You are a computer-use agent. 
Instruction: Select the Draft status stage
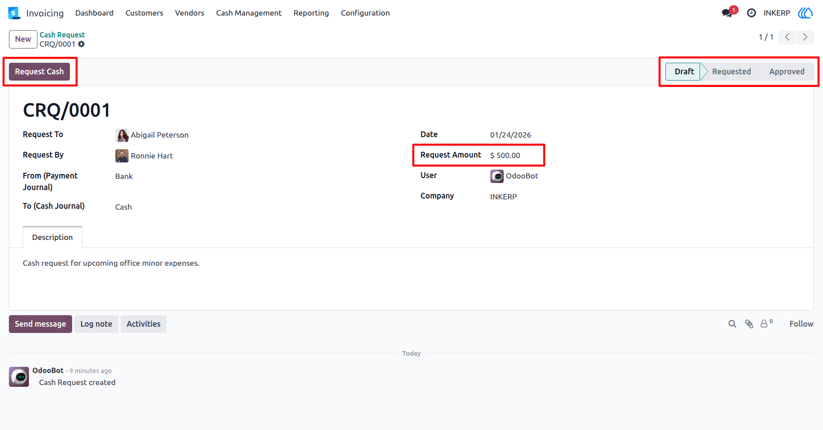[684, 72]
